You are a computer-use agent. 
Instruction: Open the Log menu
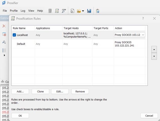23,11
